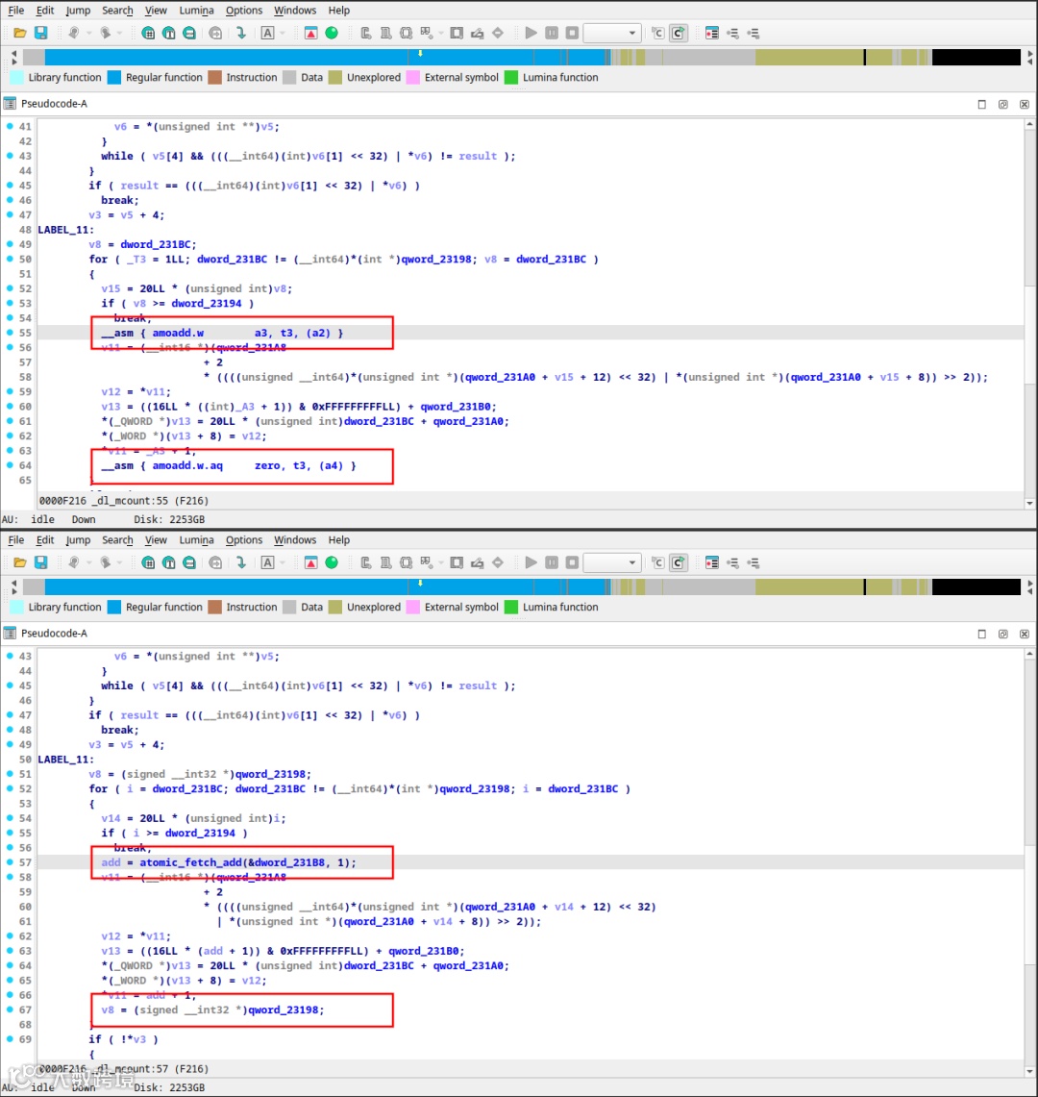Expand back-history dropdown arrow in top toolbar
Image resolution: width=1038 pixels, height=1097 pixels.
click(x=86, y=33)
